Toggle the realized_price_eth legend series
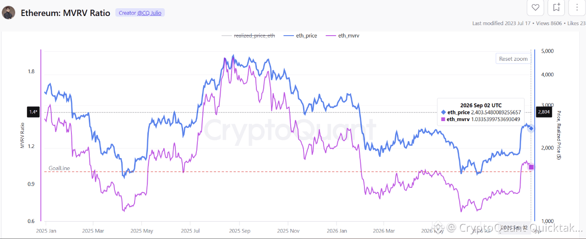This screenshot has height=239, width=586. click(x=248, y=36)
